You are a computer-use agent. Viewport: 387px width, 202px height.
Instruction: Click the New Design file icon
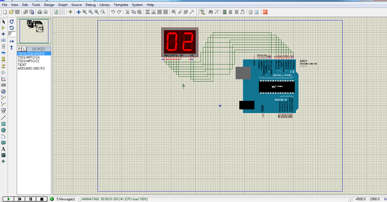pyautogui.click(x=5, y=12)
